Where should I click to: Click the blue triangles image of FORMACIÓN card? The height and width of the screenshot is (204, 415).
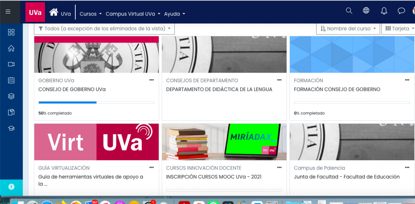352,55
